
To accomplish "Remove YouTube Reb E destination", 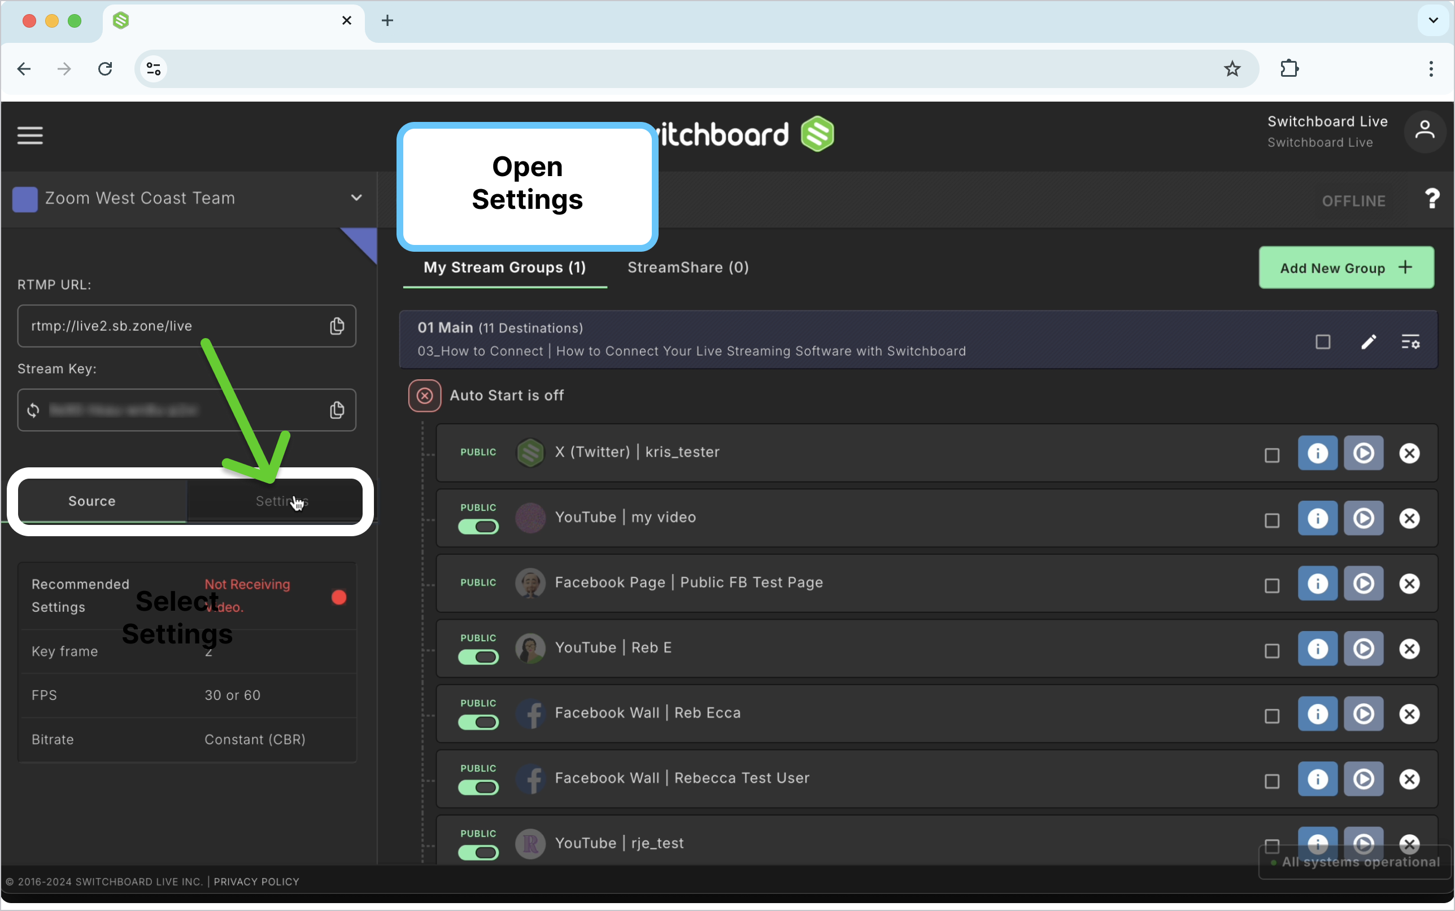I will point(1409,649).
